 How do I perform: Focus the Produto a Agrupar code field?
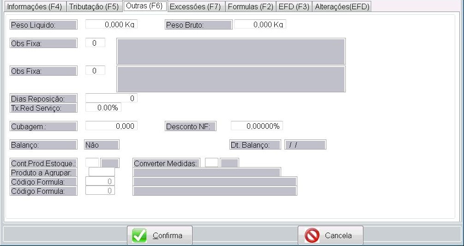102,172
